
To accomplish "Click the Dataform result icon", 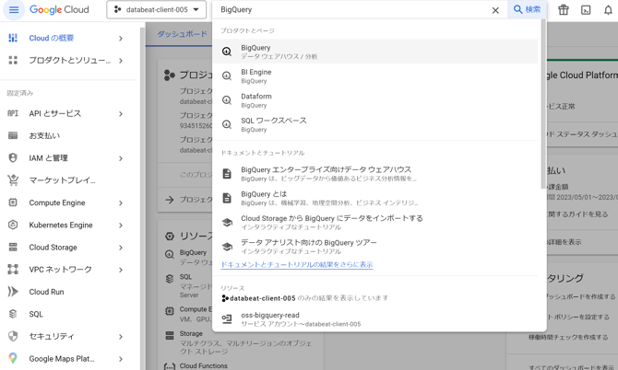I will click(x=227, y=100).
